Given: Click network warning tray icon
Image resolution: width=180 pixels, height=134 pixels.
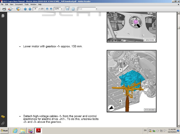Looking at the screenshot, I should [x=150, y=131].
